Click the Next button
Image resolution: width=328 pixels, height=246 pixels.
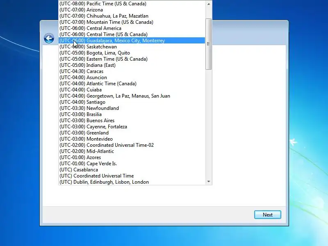tap(268, 214)
